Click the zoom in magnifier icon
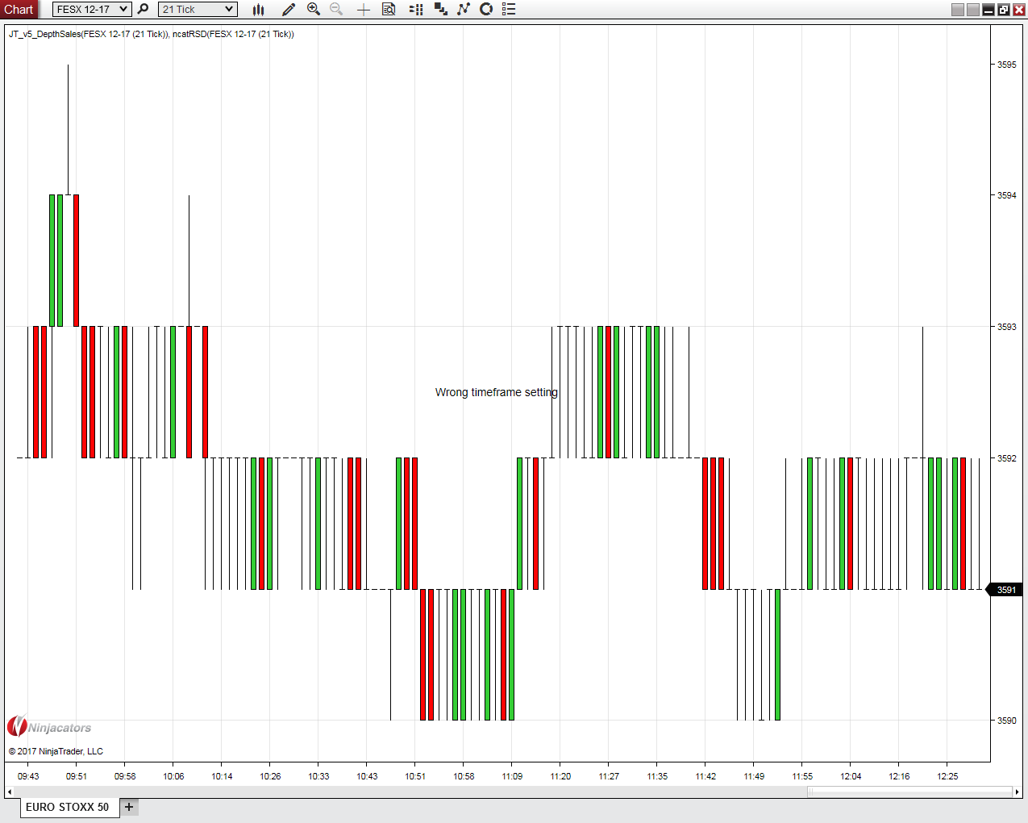This screenshot has width=1028, height=823. pos(314,10)
